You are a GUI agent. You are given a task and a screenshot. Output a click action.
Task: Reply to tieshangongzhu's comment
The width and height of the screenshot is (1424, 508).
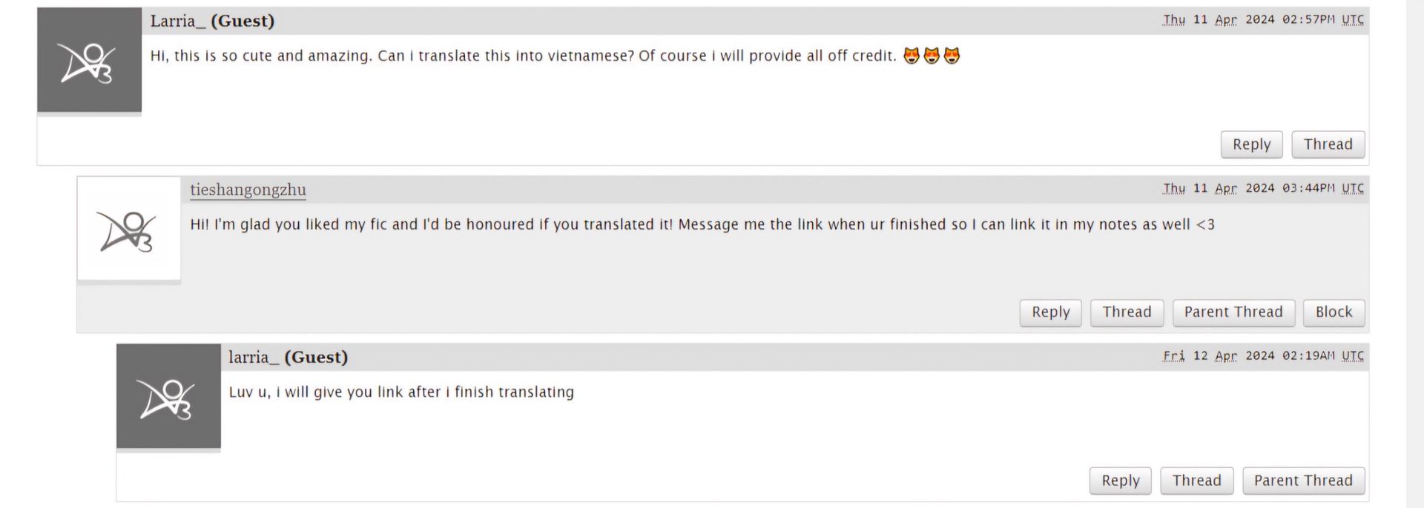tap(1050, 313)
